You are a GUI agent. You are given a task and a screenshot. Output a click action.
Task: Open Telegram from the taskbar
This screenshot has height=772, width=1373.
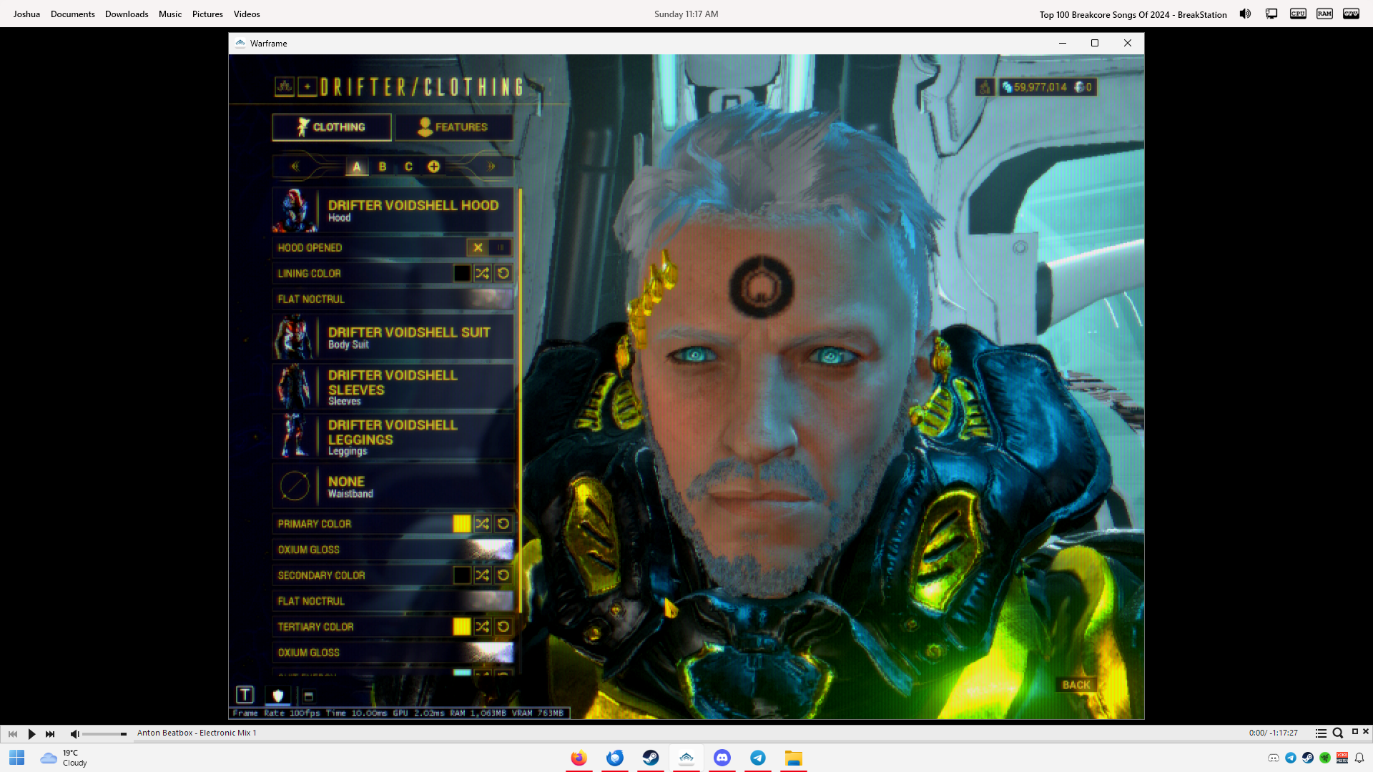(x=758, y=758)
